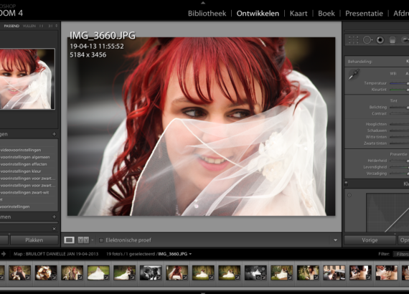Adjust the Kleurtint slider
The width and height of the screenshot is (409, 294).
point(399,90)
